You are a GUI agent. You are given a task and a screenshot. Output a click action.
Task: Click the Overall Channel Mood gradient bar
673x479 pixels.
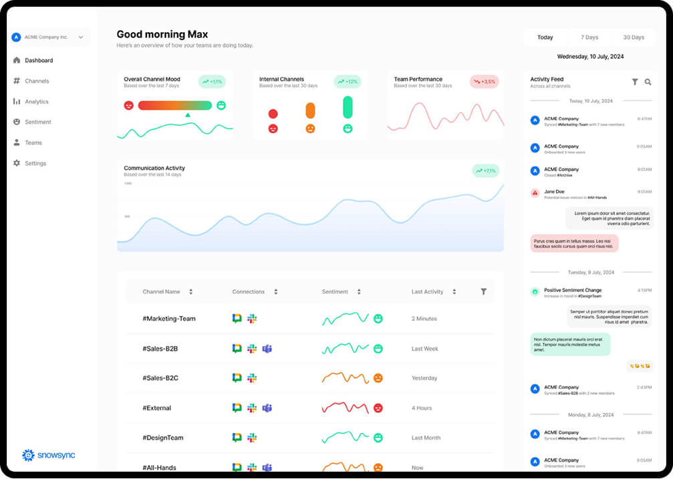pos(174,106)
